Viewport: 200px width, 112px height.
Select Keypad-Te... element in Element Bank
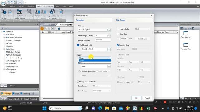tap(186, 46)
